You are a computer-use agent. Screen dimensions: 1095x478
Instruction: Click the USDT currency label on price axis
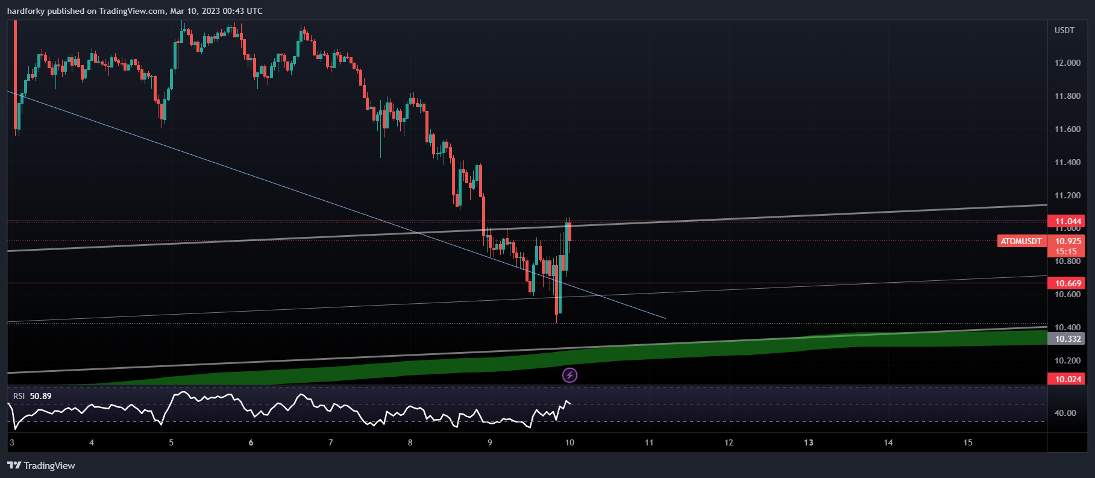click(1064, 30)
